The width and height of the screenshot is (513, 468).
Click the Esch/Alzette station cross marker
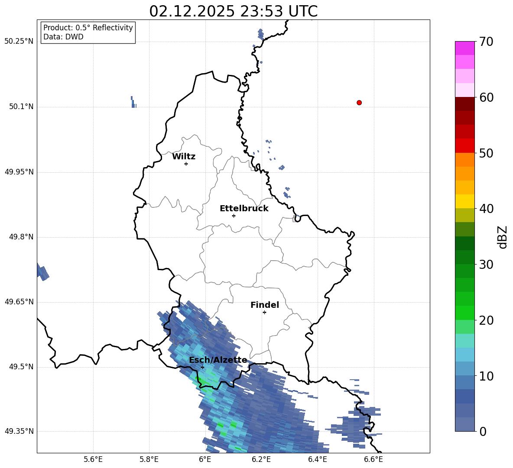point(202,367)
